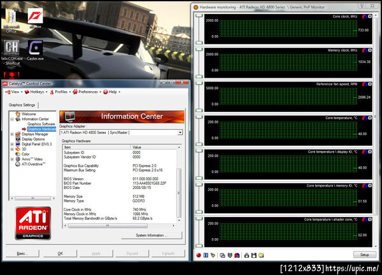382x275 pixels.
Task: Select Display Options in the tree
Action: 33,139
